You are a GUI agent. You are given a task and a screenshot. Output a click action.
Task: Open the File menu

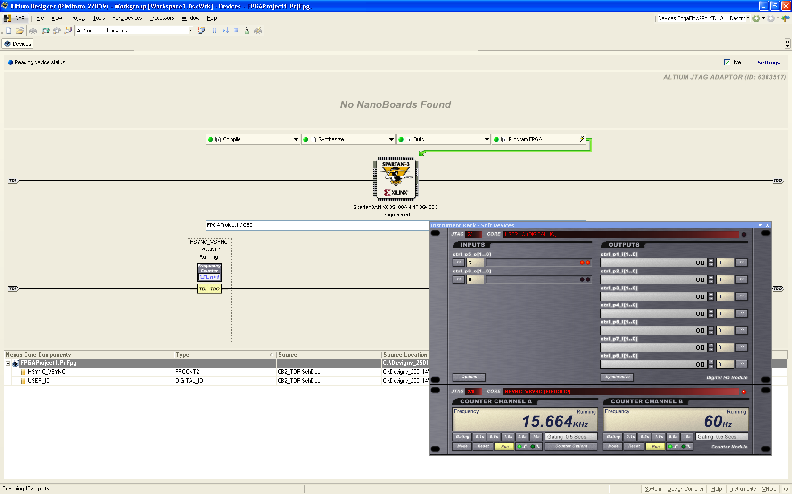[x=40, y=18]
